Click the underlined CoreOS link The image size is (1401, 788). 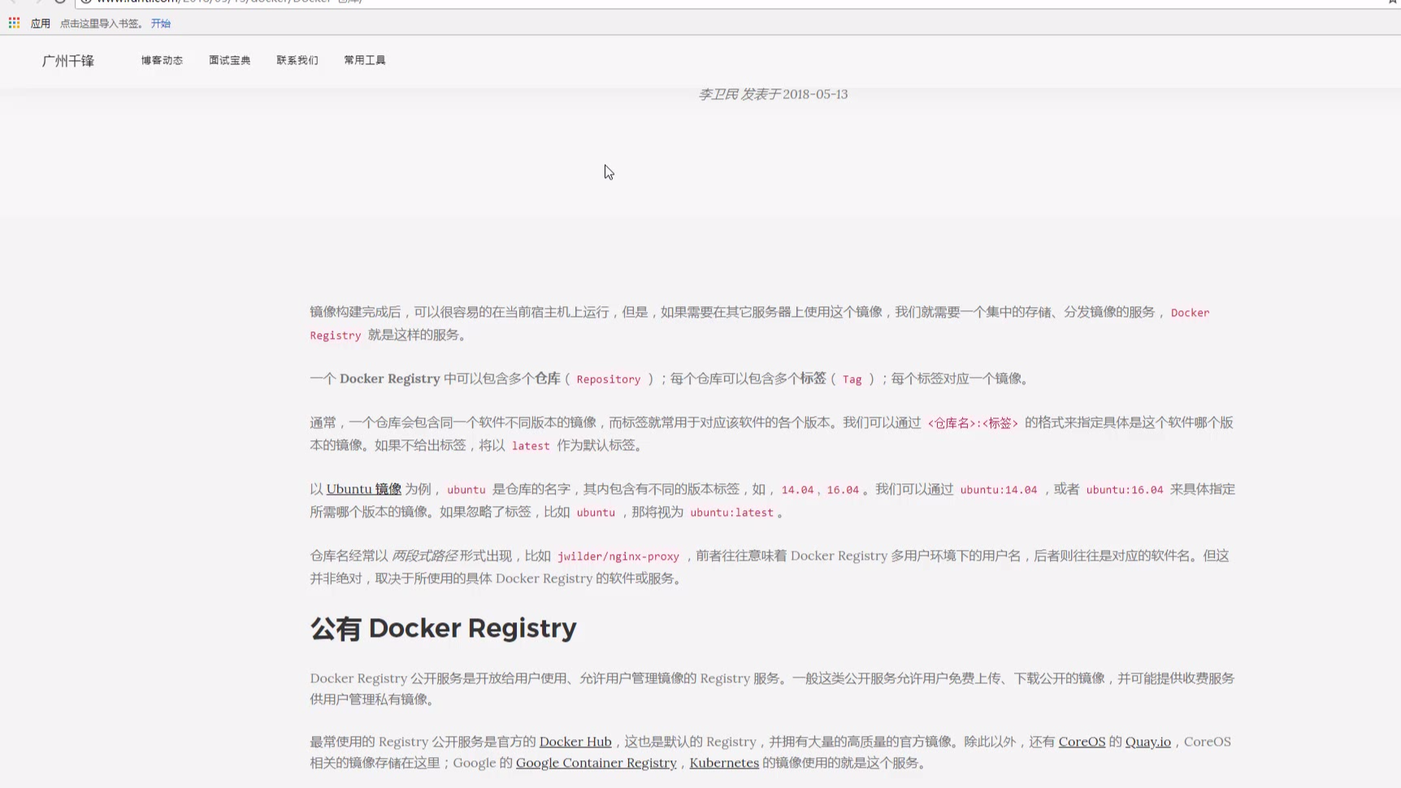click(x=1081, y=742)
